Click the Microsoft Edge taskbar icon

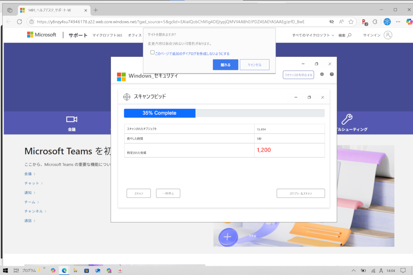(64, 271)
